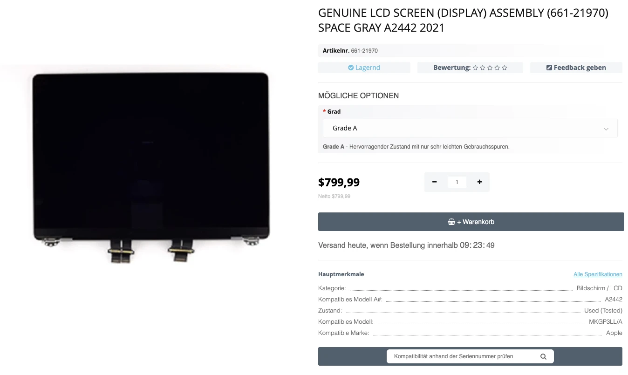Add item via + Warenkorb button

tap(471, 222)
